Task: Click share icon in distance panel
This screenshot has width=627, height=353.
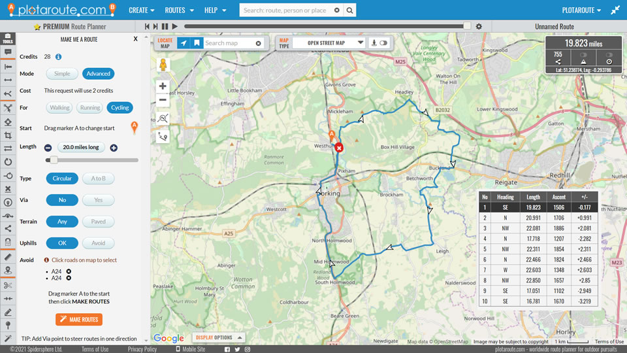Action: tap(558, 61)
